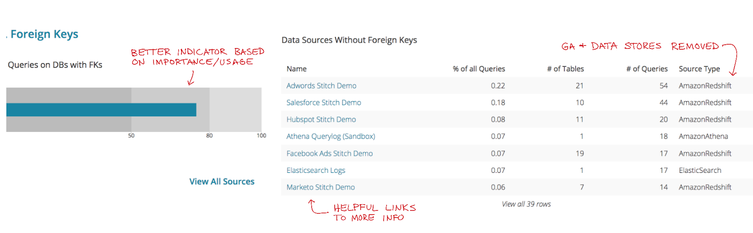
Task: Sort by # of Queries column header
Action: click(647, 69)
